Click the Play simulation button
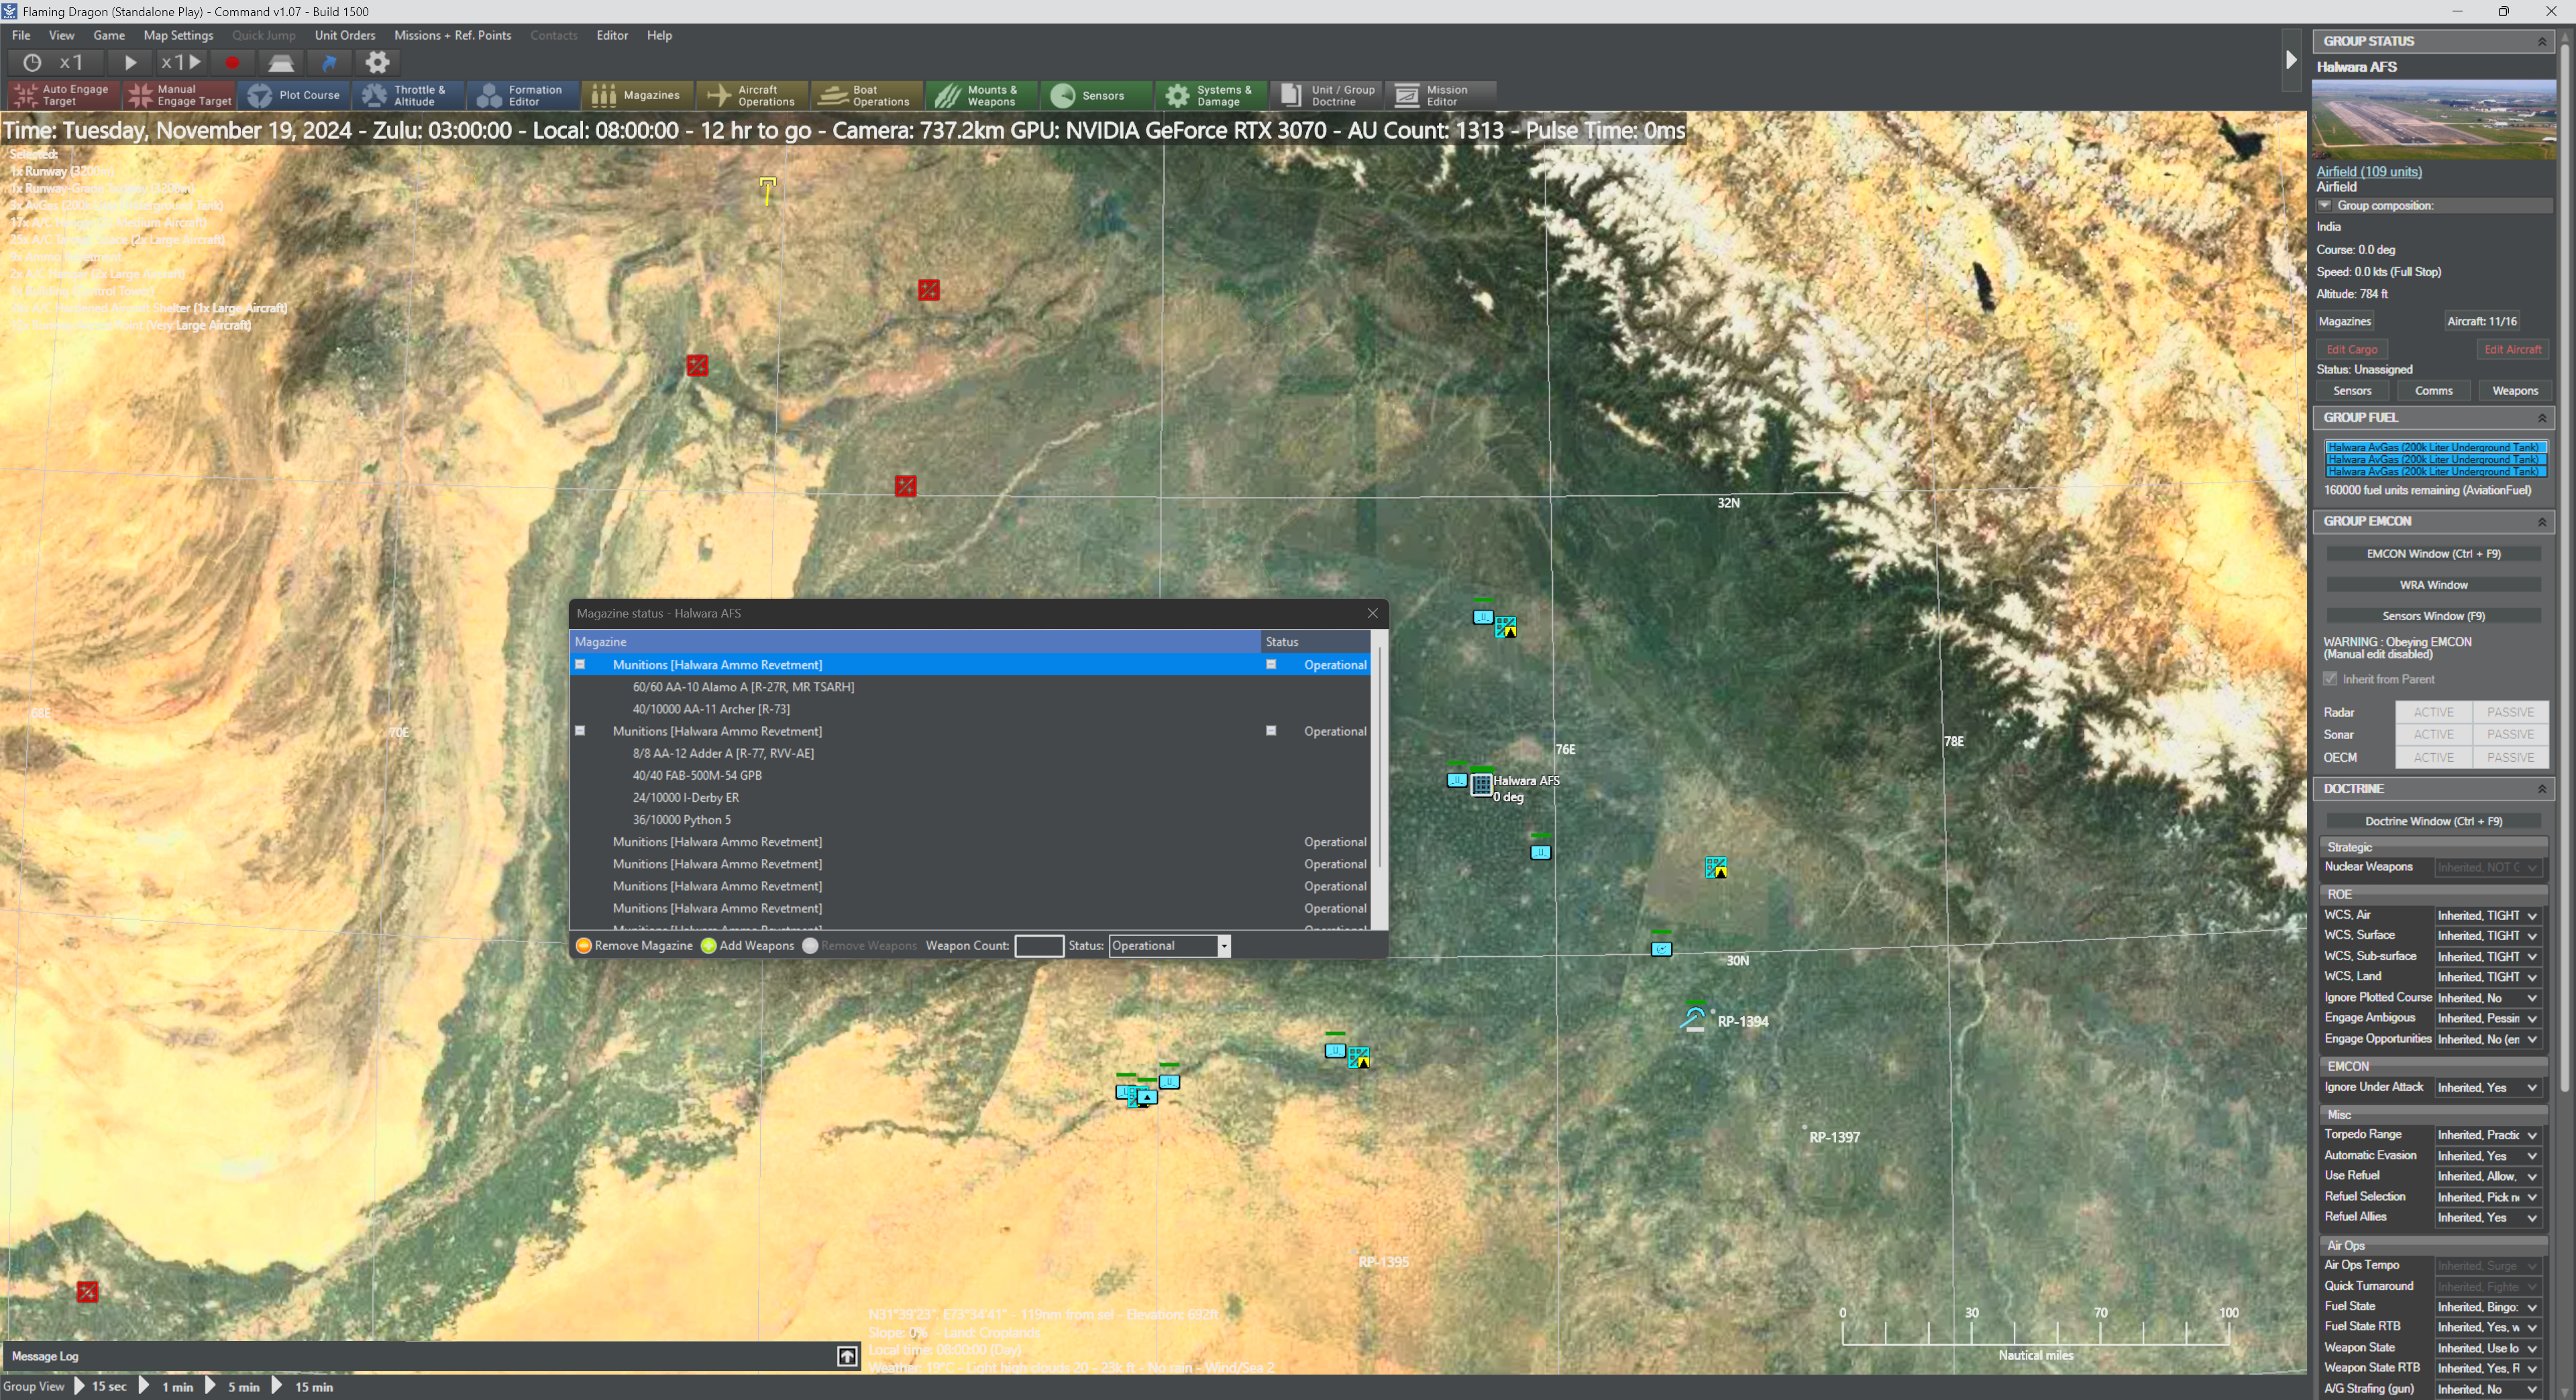The width and height of the screenshot is (2576, 1400). tap(130, 62)
